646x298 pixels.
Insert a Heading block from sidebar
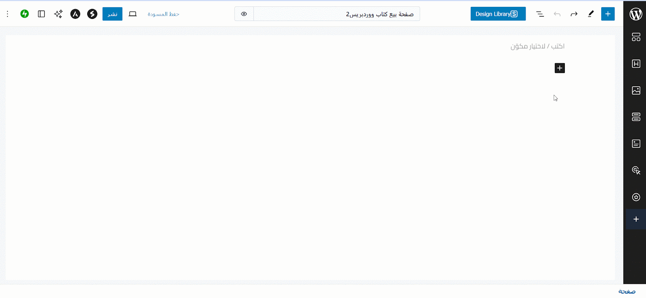coord(636,64)
